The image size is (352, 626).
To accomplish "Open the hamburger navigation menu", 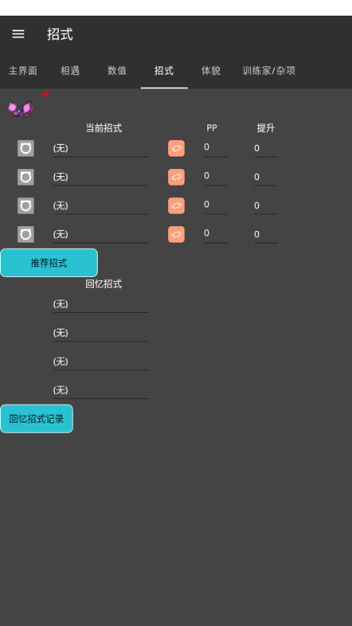I will pos(18,34).
